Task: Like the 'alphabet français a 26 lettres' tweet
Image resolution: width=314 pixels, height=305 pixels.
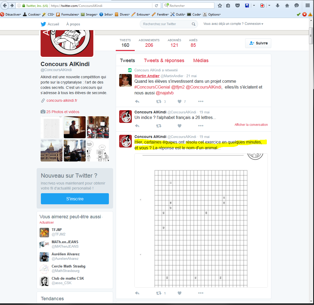Action: point(180,126)
